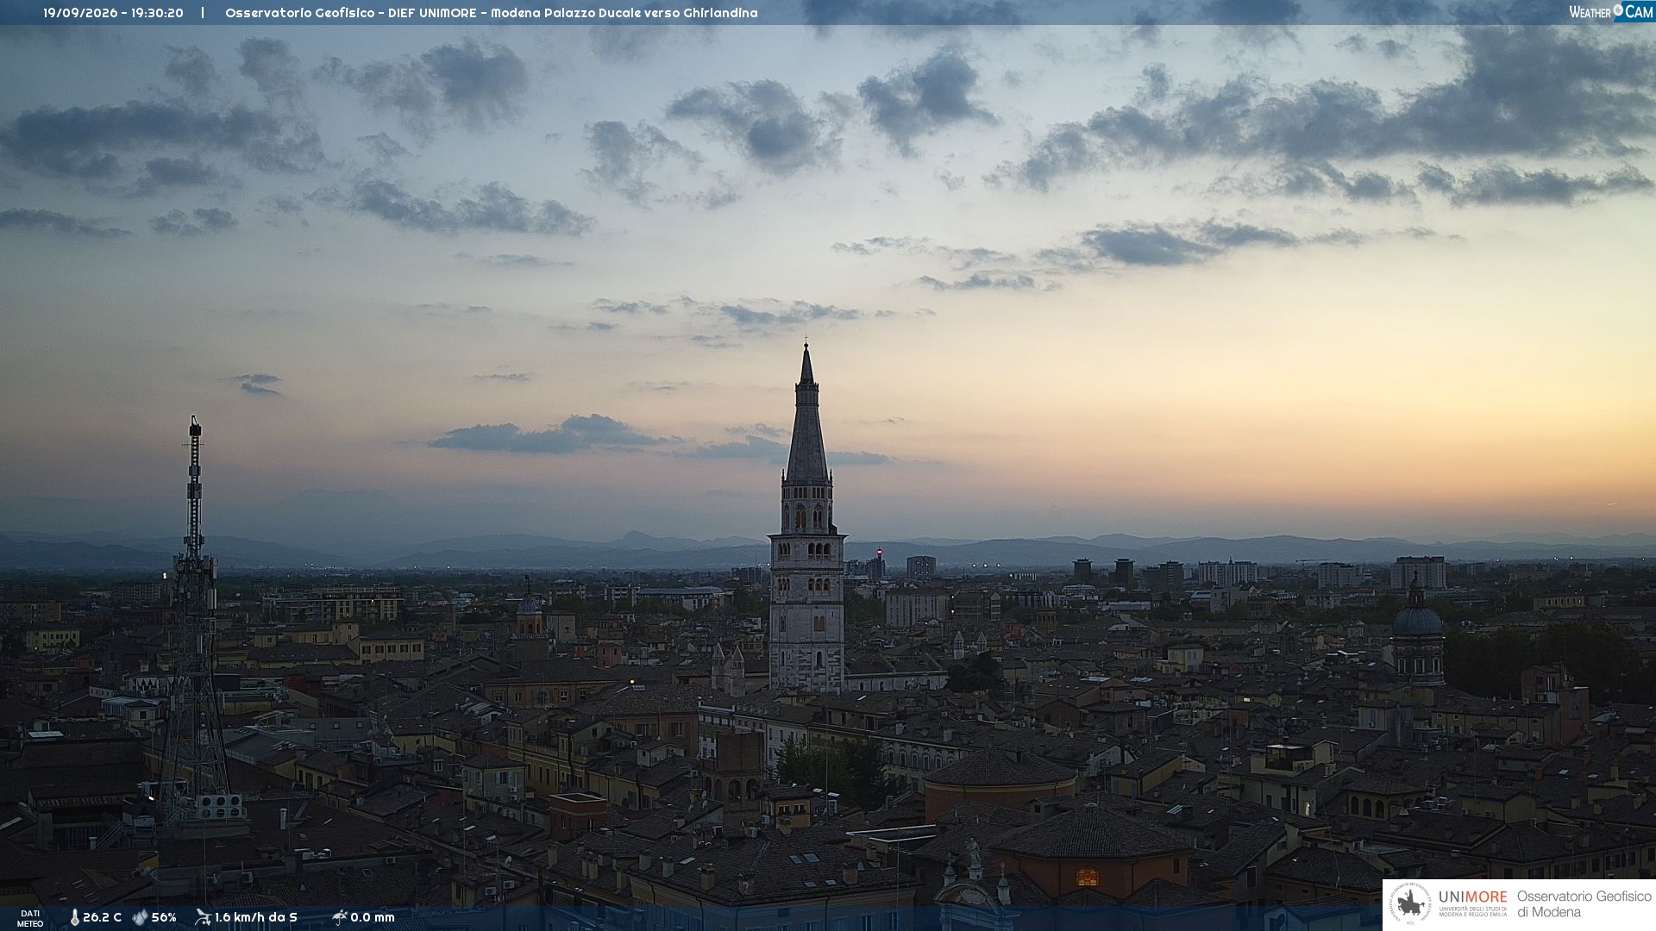Screen dimensions: 1656x931
Task: Click Osservatorio Geofisico di Modena text
Action: point(1584,904)
